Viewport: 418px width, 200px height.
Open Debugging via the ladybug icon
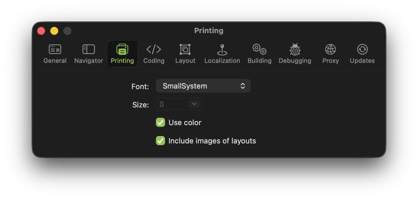click(x=295, y=50)
